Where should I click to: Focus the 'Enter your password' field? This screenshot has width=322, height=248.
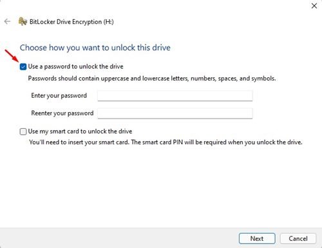coord(175,95)
